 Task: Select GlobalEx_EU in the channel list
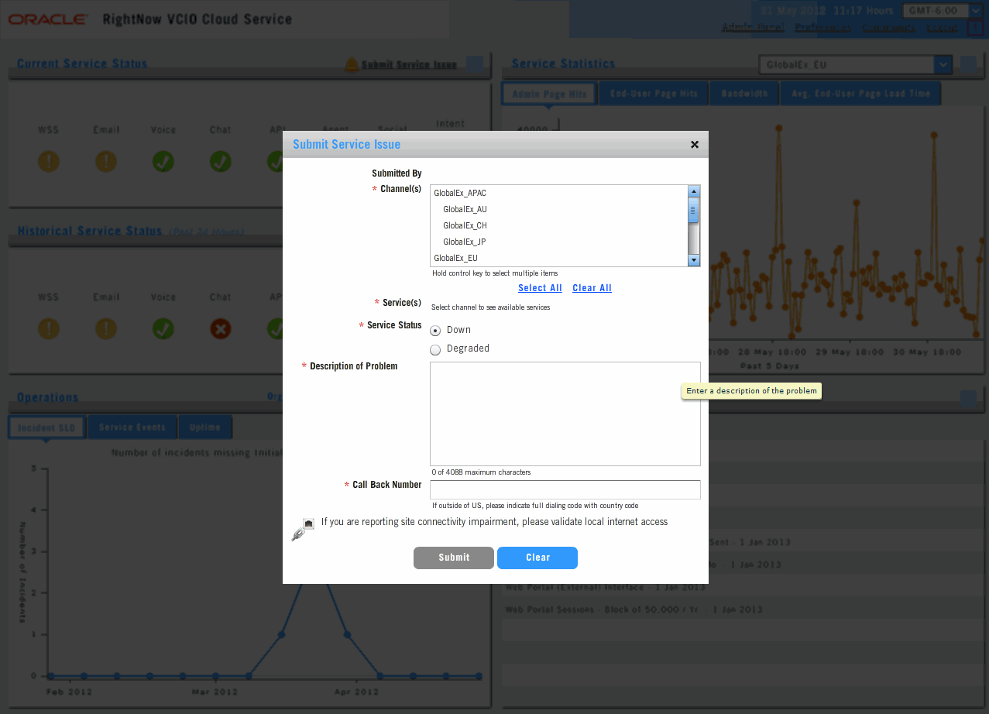(x=559, y=258)
